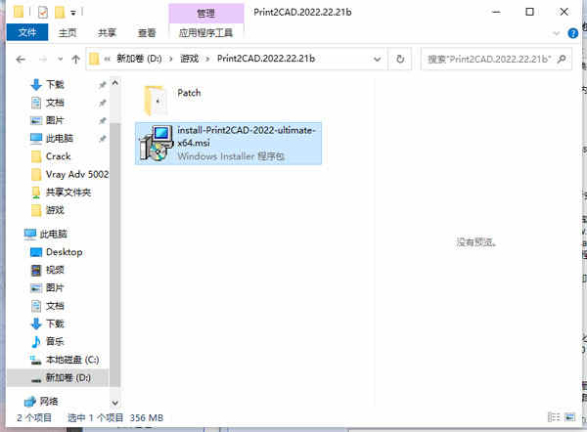Click the folder icon at title bar left
The width and height of the screenshot is (587, 432).
point(19,12)
